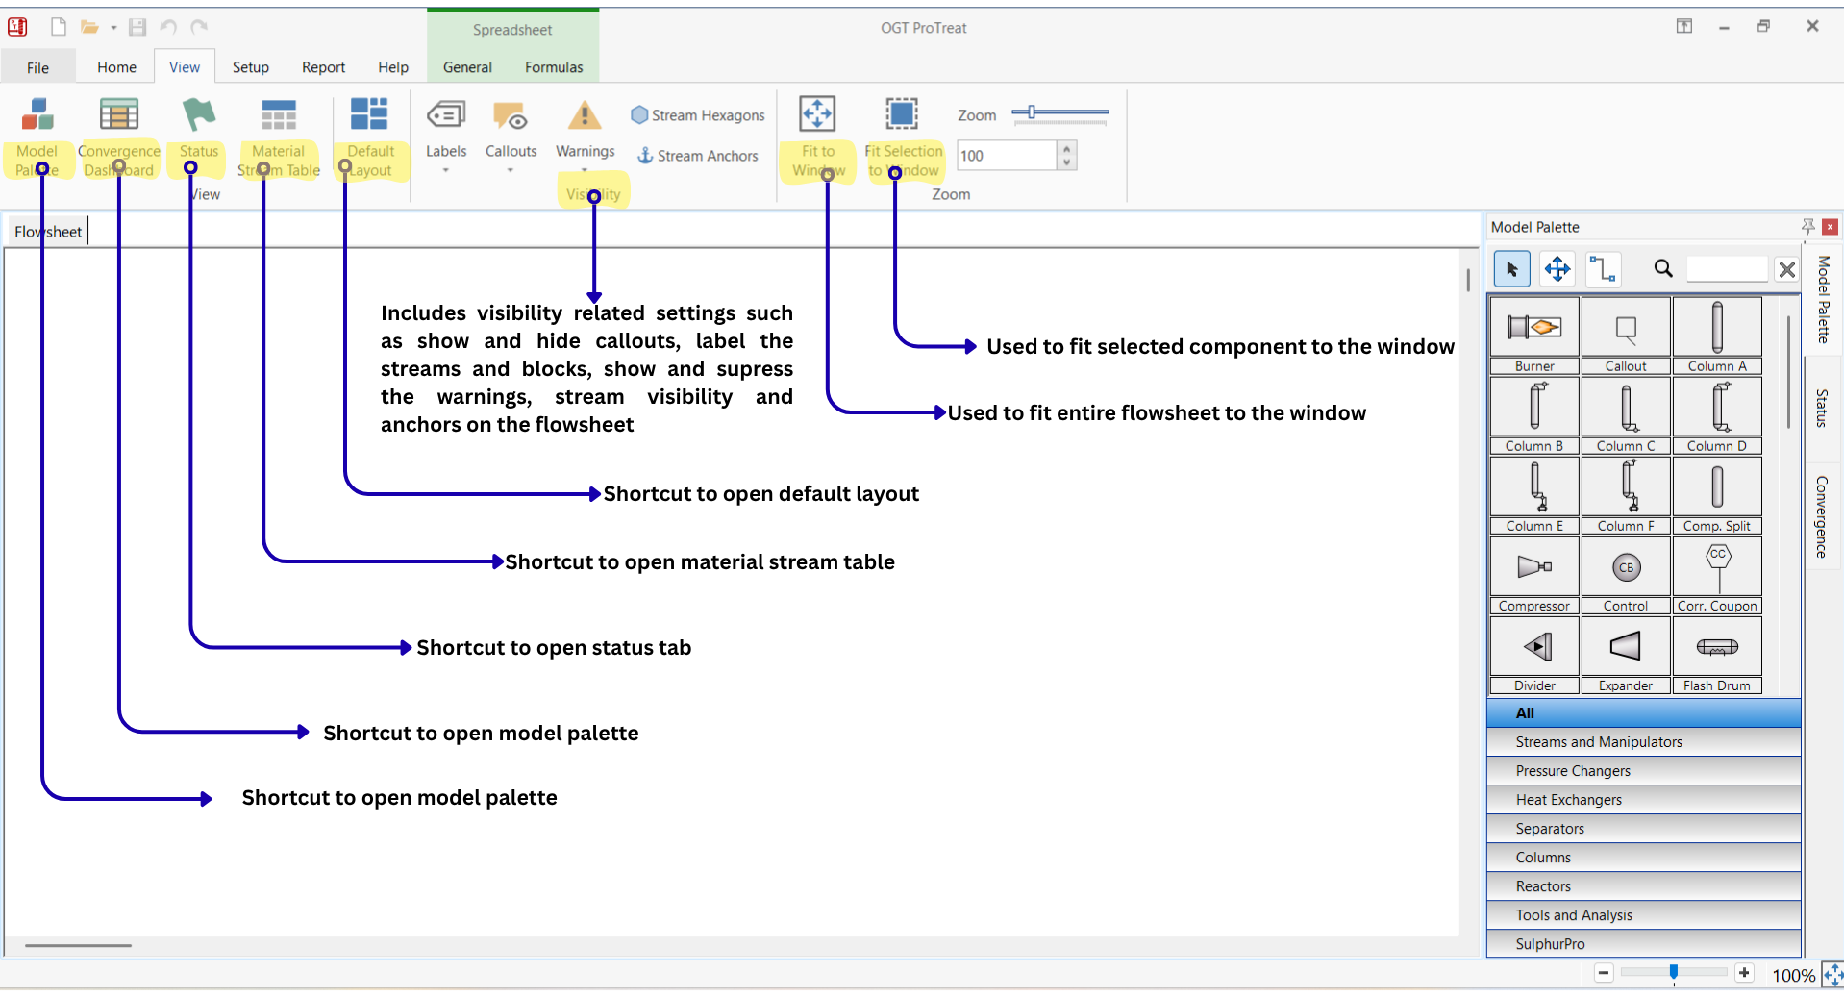Open the Formulas spreadsheet tab

coord(554,67)
